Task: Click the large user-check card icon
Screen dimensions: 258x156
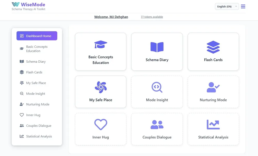Action: point(213,87)
